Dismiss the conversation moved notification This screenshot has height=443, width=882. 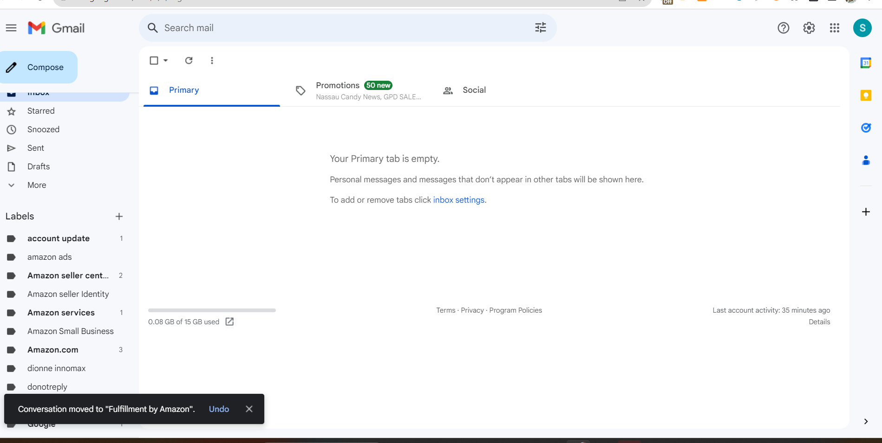point(249,409)
